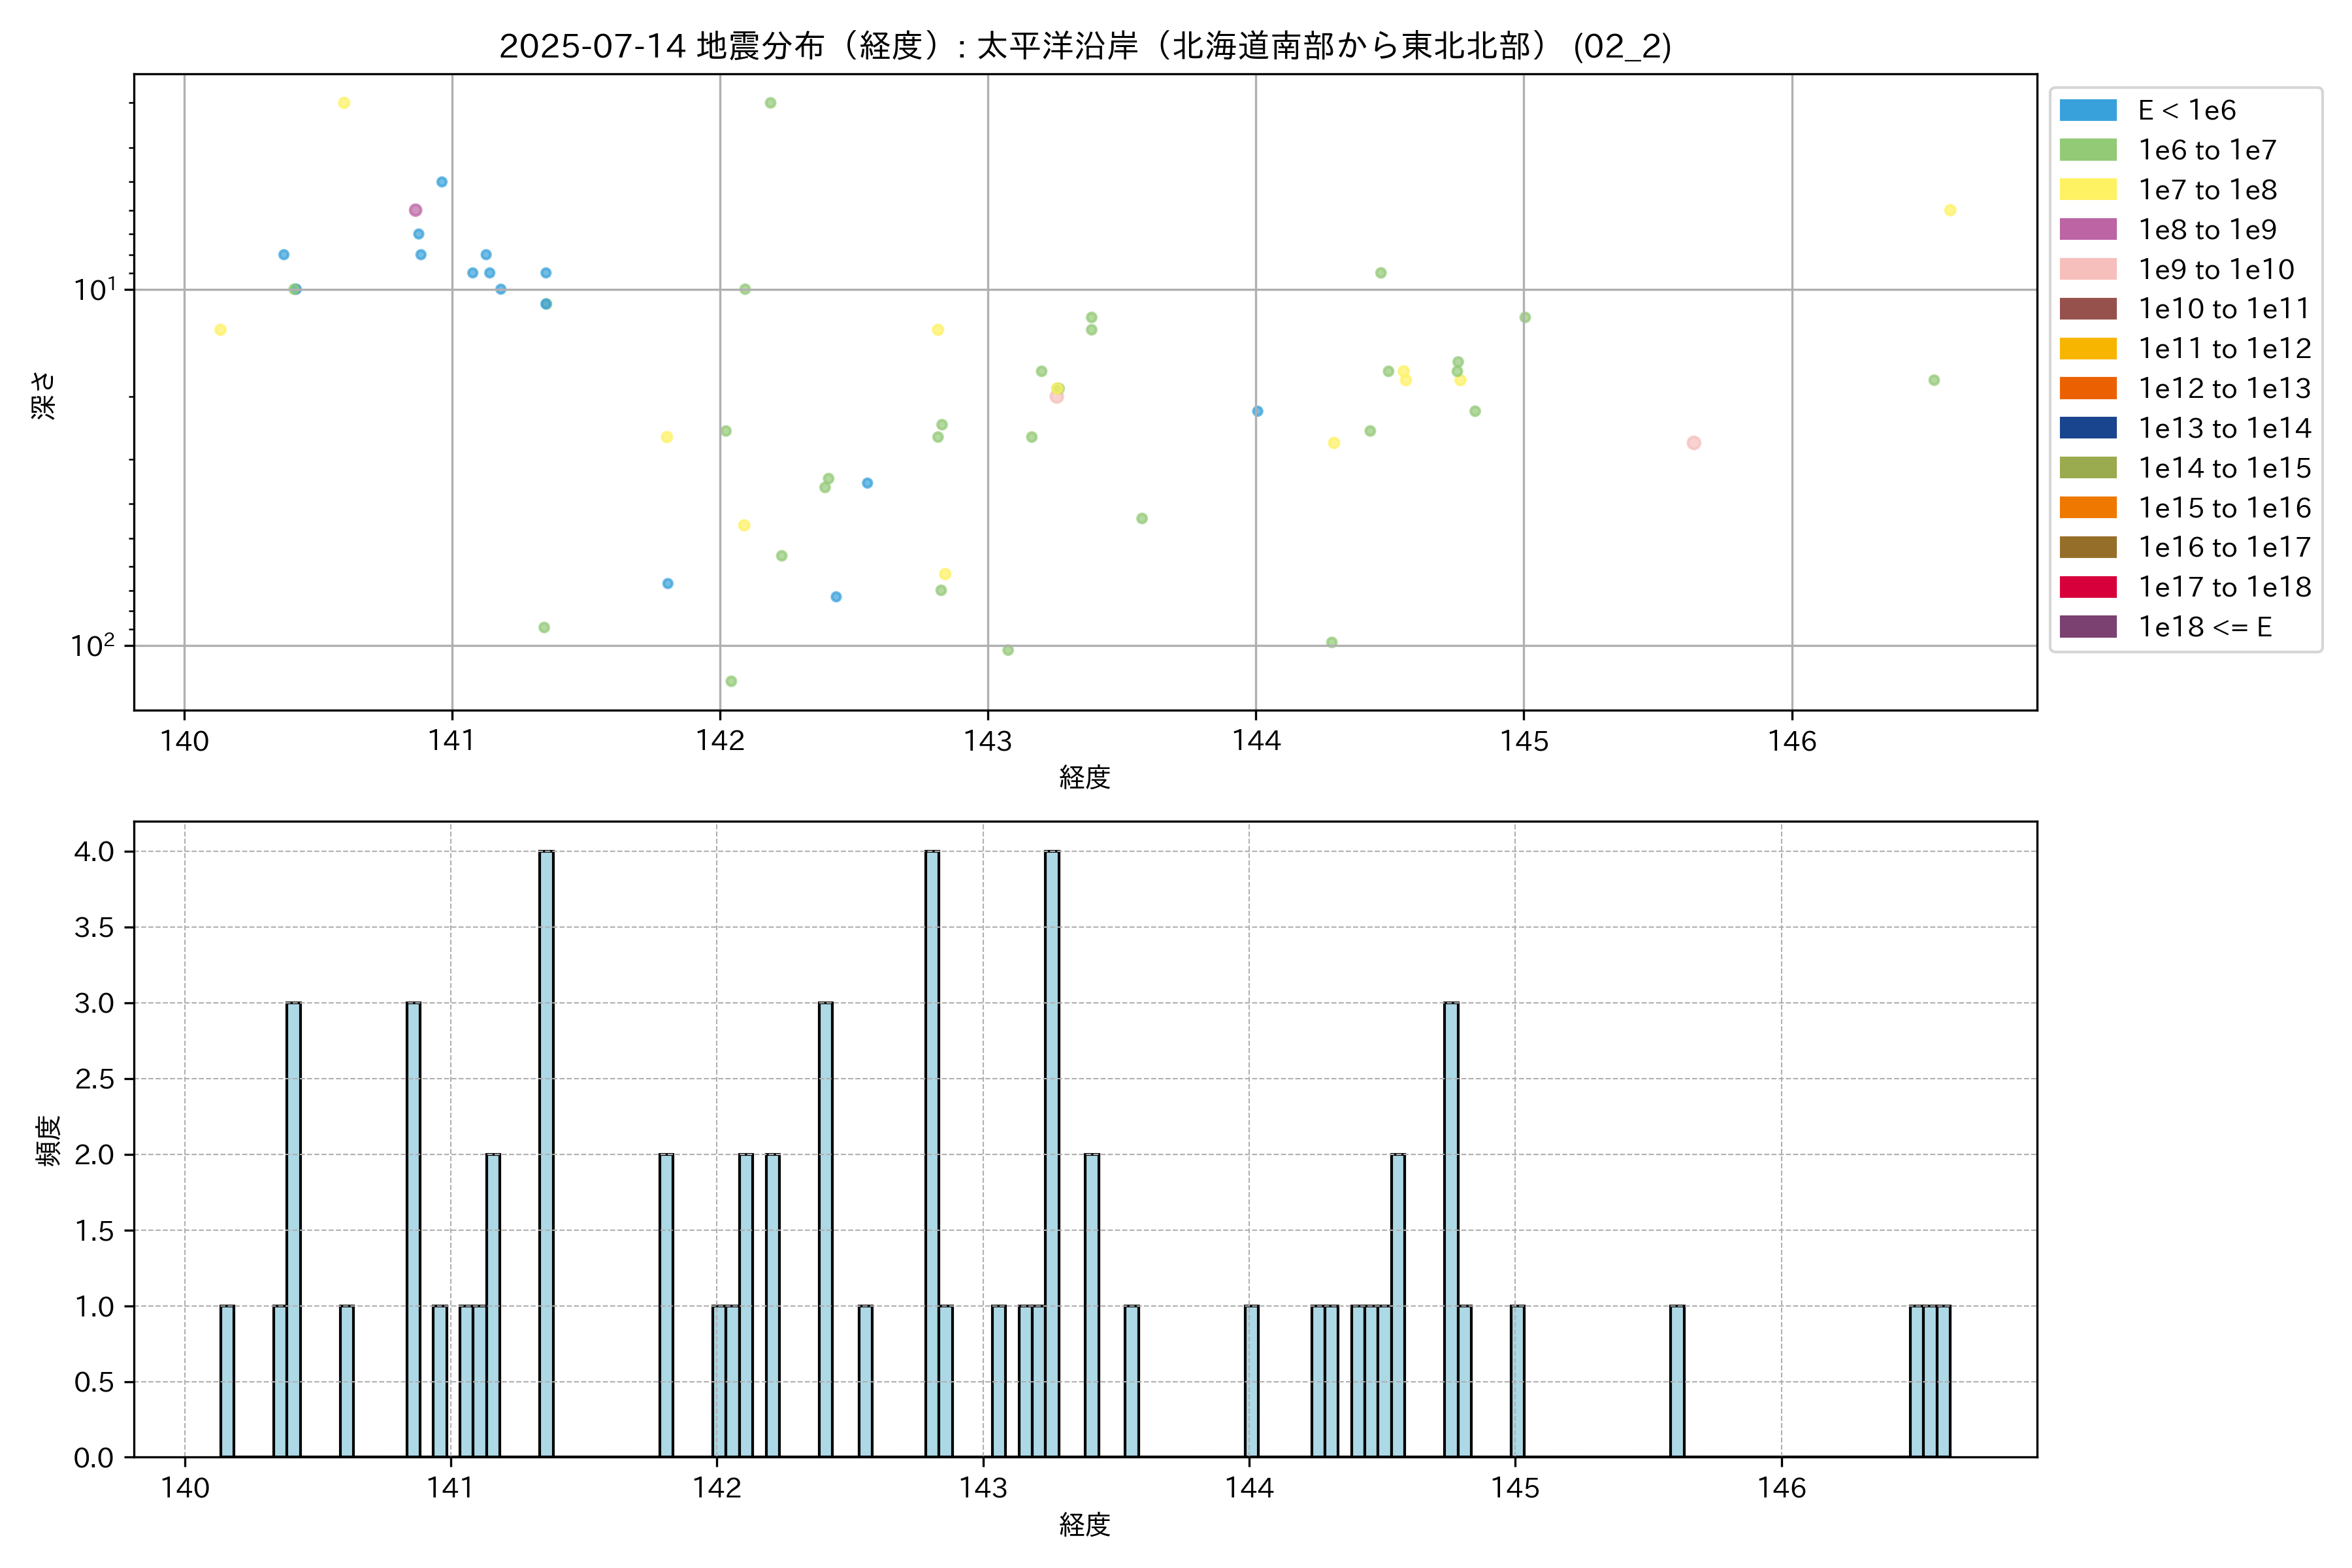The height and width of the screenshot is (1568, 2352).
Task: Click the red 1e17 to 1e18 swatch
Action: [2087, 587]
